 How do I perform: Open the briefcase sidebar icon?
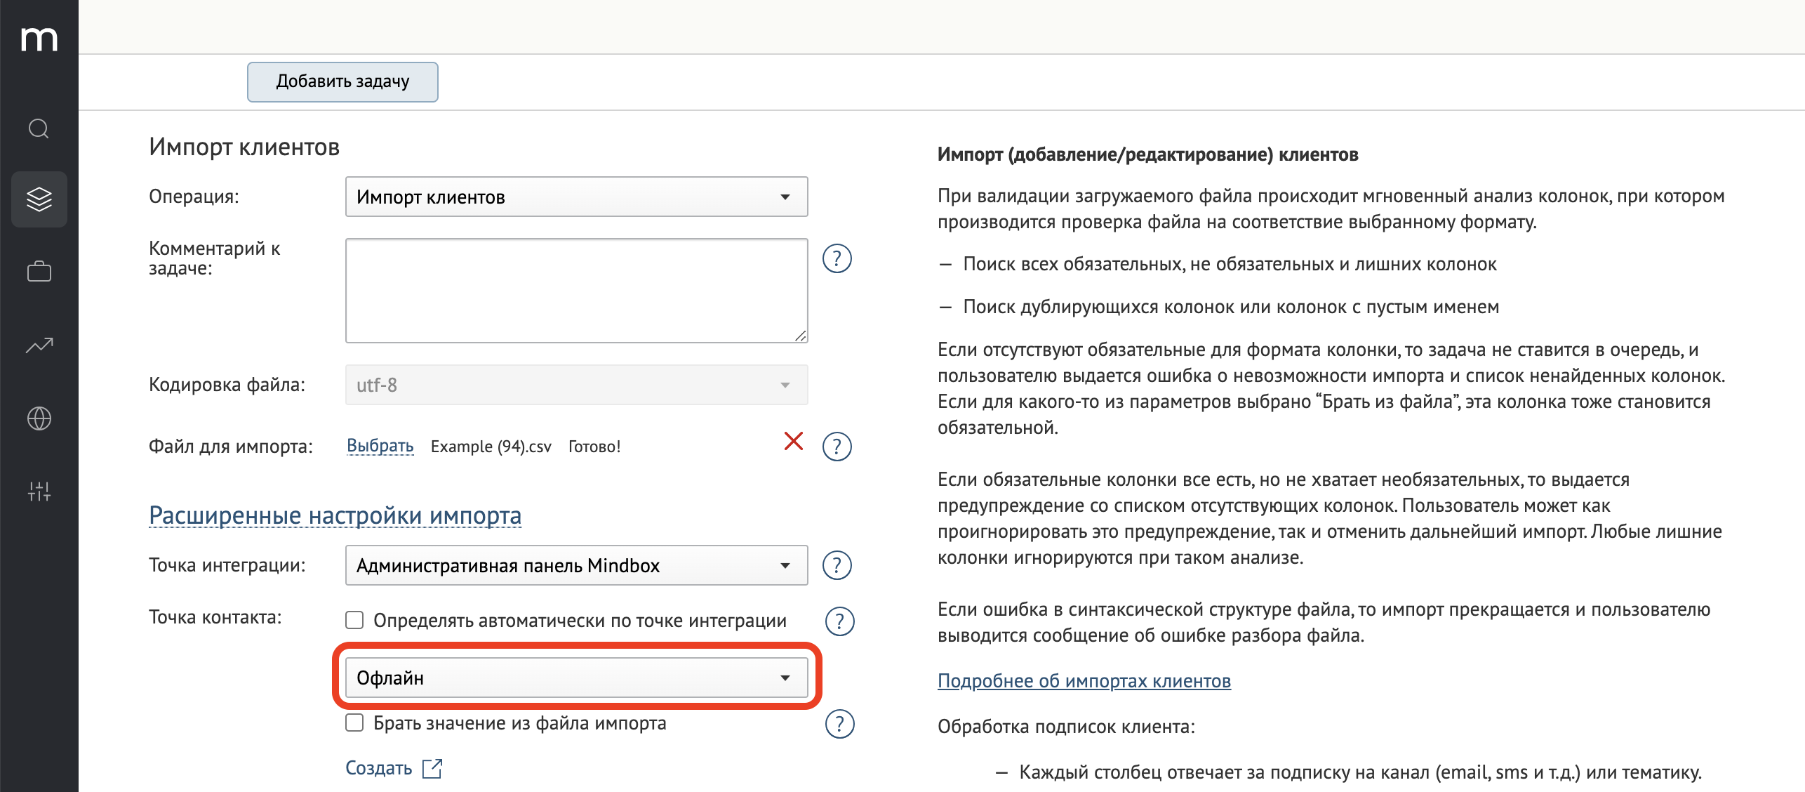pos(39,271)
